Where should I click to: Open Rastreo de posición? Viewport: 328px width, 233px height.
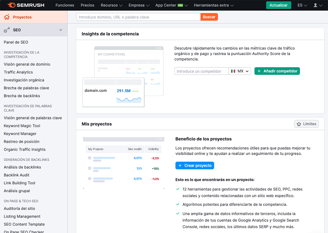click(x=22, y=142)
